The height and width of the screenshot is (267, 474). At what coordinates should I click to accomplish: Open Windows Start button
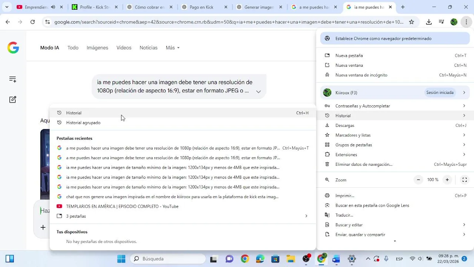tap(121, 259)
